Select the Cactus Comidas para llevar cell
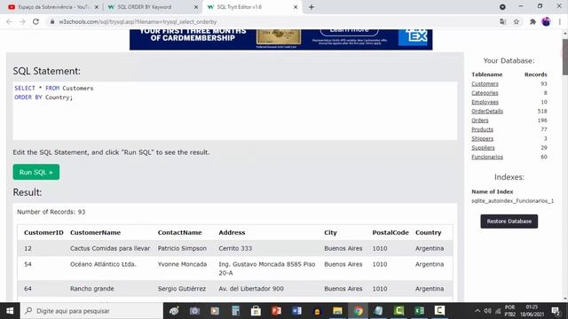The image size is (568, 319). pos(110,248)
